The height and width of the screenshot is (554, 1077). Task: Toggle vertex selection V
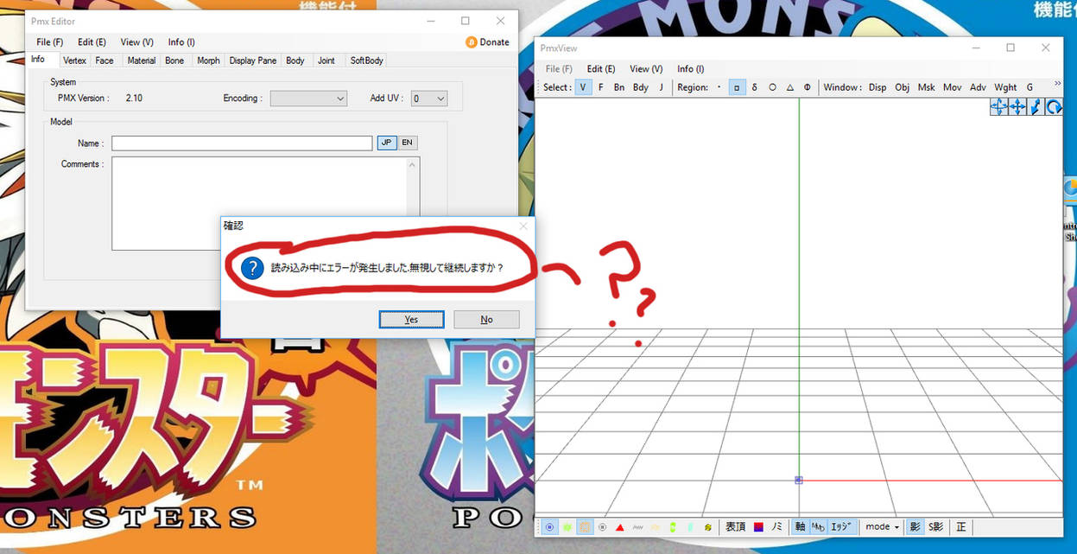(583, 87)
